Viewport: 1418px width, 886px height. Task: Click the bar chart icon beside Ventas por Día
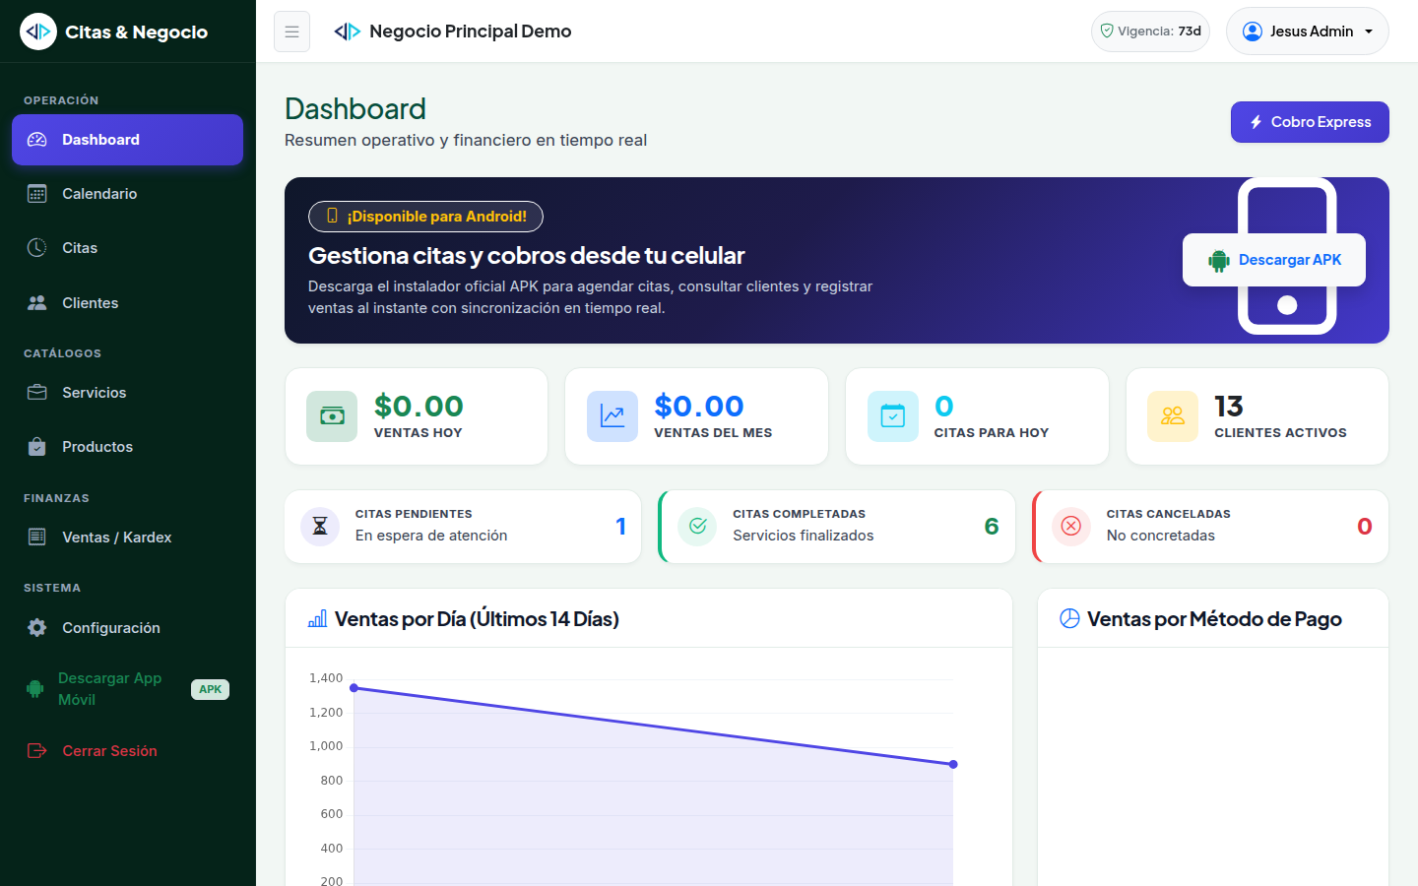coord(317,619)
